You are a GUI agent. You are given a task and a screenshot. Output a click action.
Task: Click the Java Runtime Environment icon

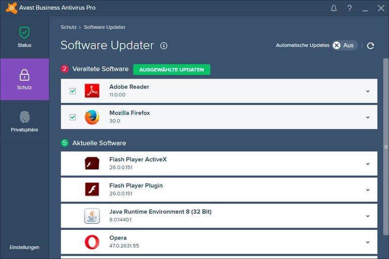[92, 216]
